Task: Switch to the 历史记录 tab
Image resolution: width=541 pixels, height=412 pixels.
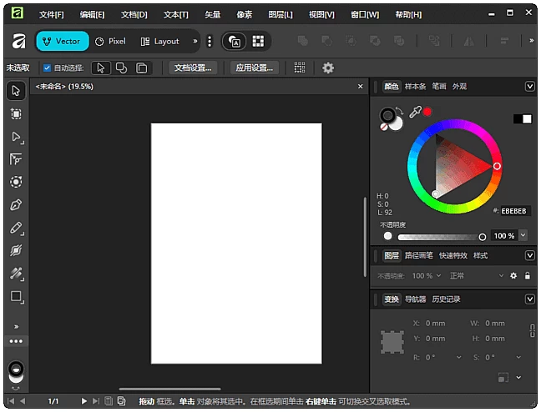Action: click(x=446, y=299)
